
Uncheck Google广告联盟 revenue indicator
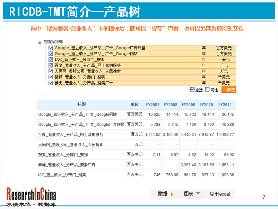click(x=51, y=48)
